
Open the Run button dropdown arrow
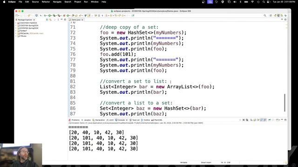52,16
